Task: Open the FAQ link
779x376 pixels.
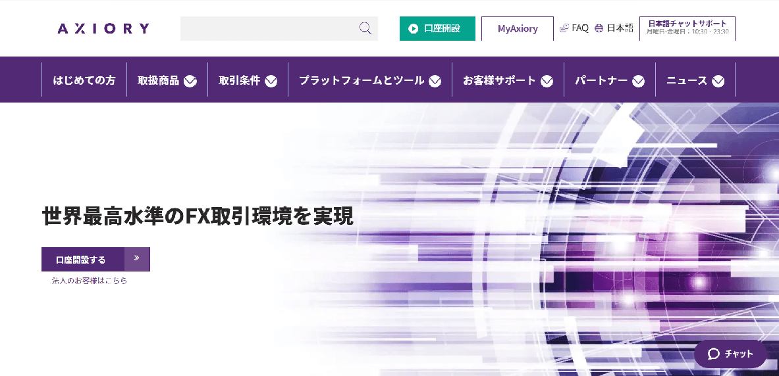Action: 579,28
